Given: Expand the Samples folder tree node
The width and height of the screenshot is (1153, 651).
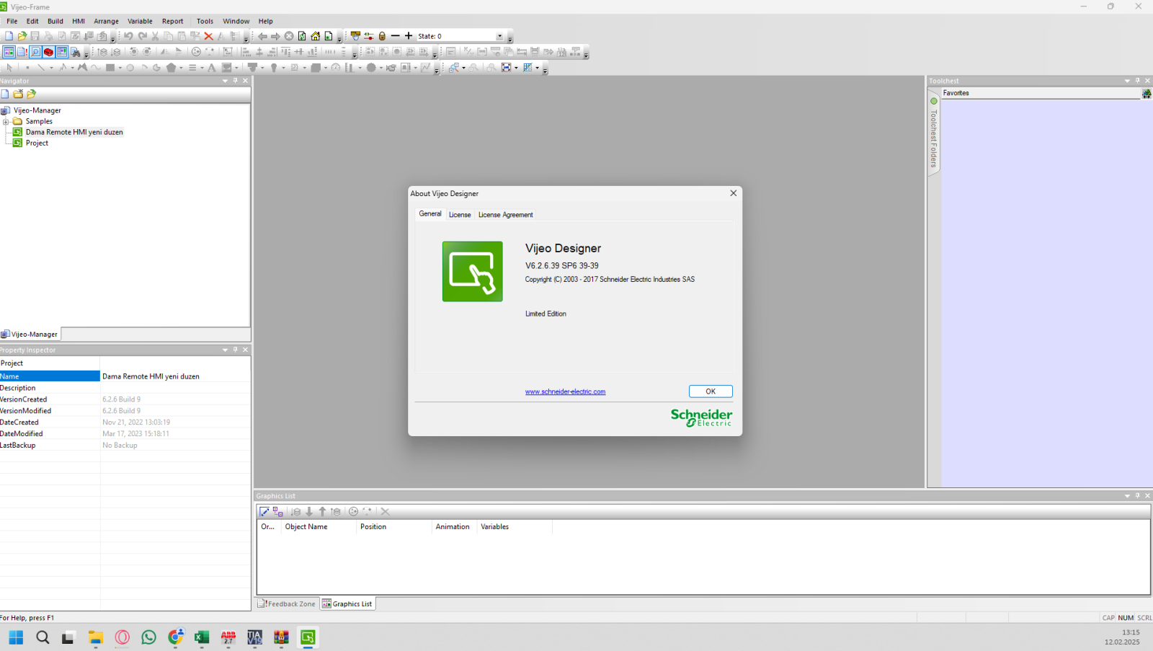Looking at the screenshot, I should [x=6, y=122].
